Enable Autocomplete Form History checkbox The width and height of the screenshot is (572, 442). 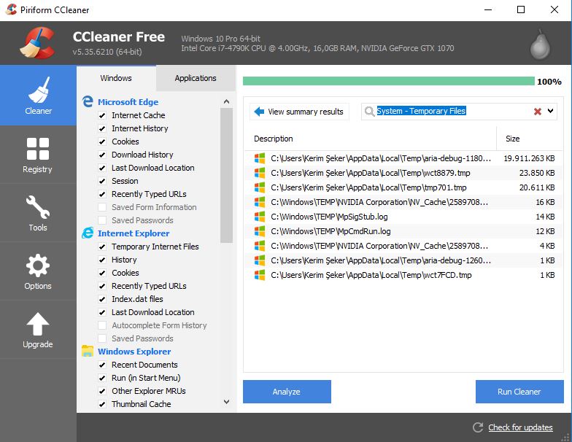(x=102, y=325)
